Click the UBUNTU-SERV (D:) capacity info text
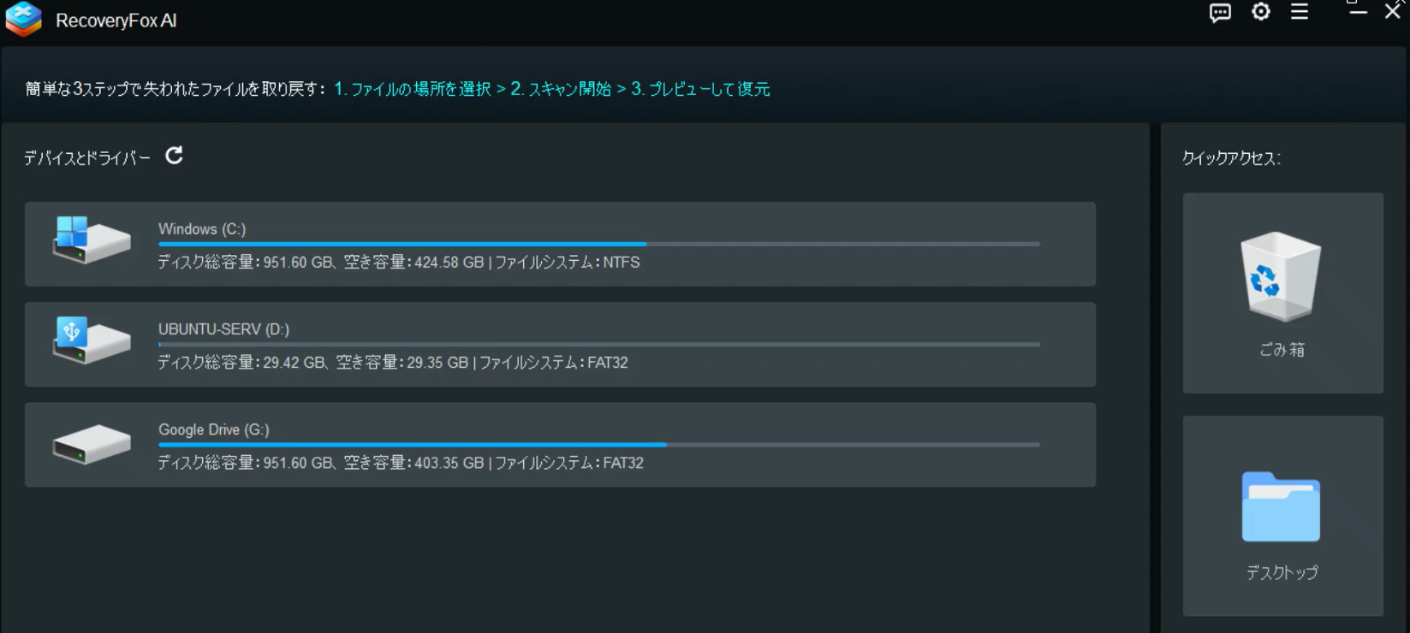This screenshot has width=1410, height=633. [x=392, y=363]
